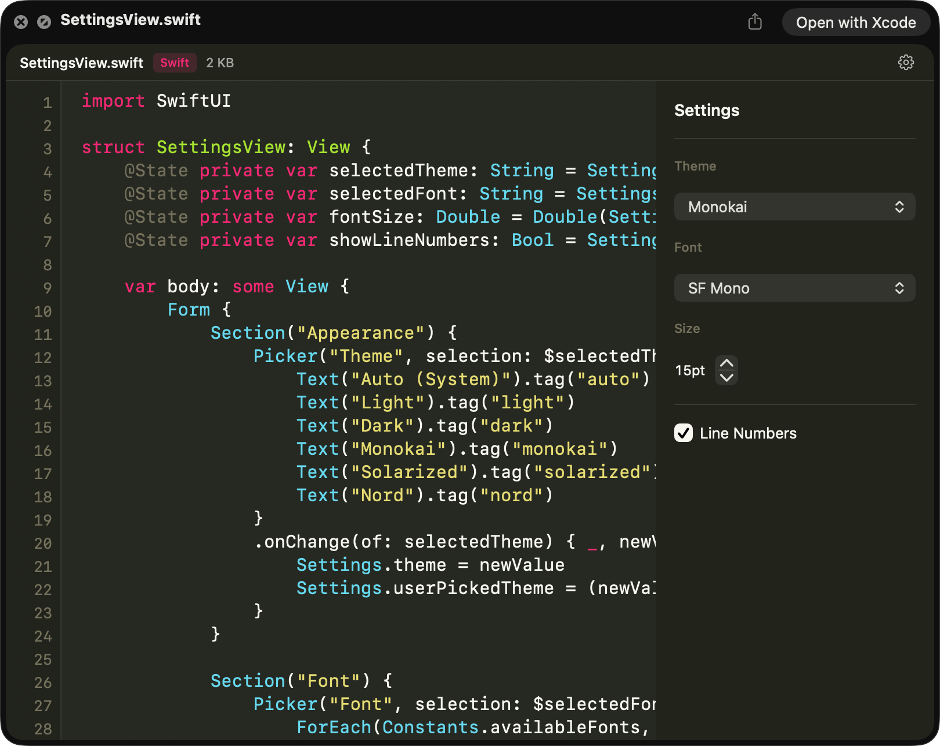
Task: Click the selectedFont variable declaration
Action: (x=390, y=194)
